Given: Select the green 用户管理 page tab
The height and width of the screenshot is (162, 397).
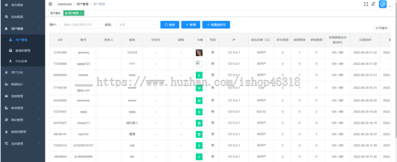Looking at the screenshot, I should click(74, 13).
